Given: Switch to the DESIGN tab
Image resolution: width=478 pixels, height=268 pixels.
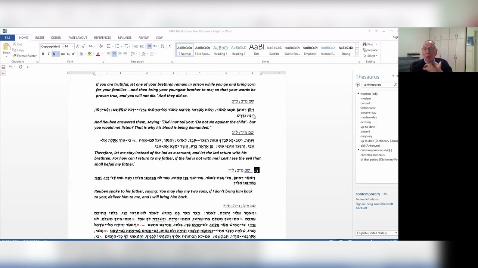Looking at the screenshot, I should (x=56, y=38).
